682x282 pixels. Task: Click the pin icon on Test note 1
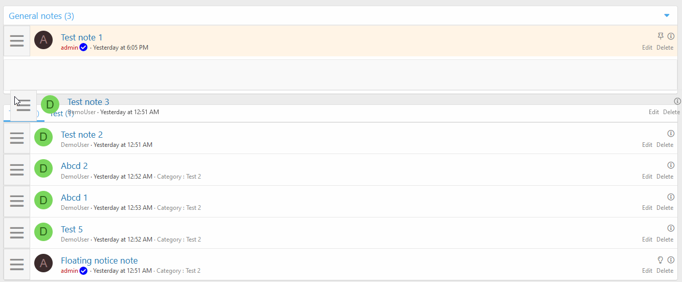661,36
